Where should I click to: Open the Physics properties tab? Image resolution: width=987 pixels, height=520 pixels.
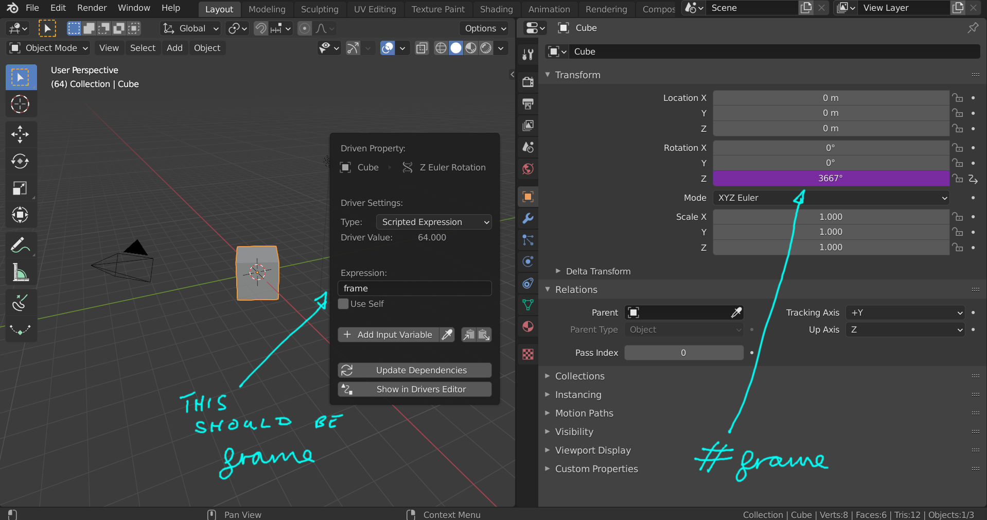coord(527,262)
